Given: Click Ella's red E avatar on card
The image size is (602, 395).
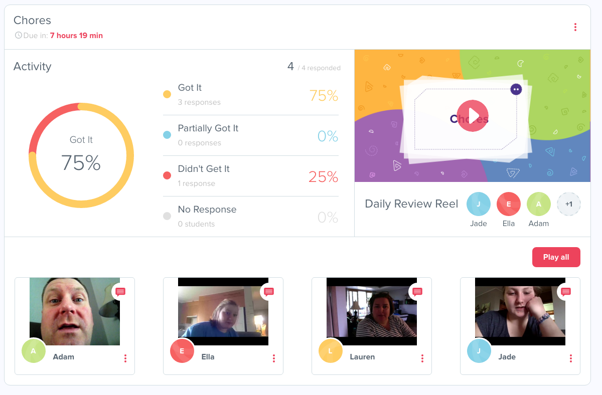Looking at the screenshot, I should coord(182,351).
